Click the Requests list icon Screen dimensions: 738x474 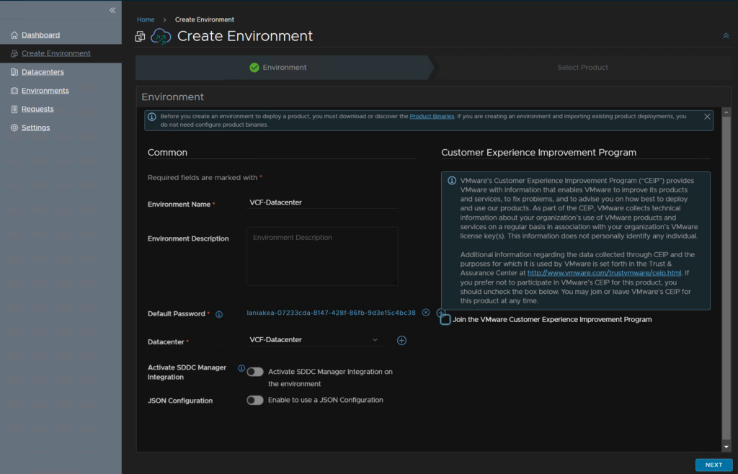point(14,109)
